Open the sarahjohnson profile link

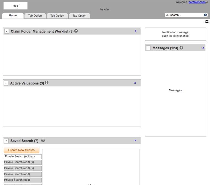point(197,2)
